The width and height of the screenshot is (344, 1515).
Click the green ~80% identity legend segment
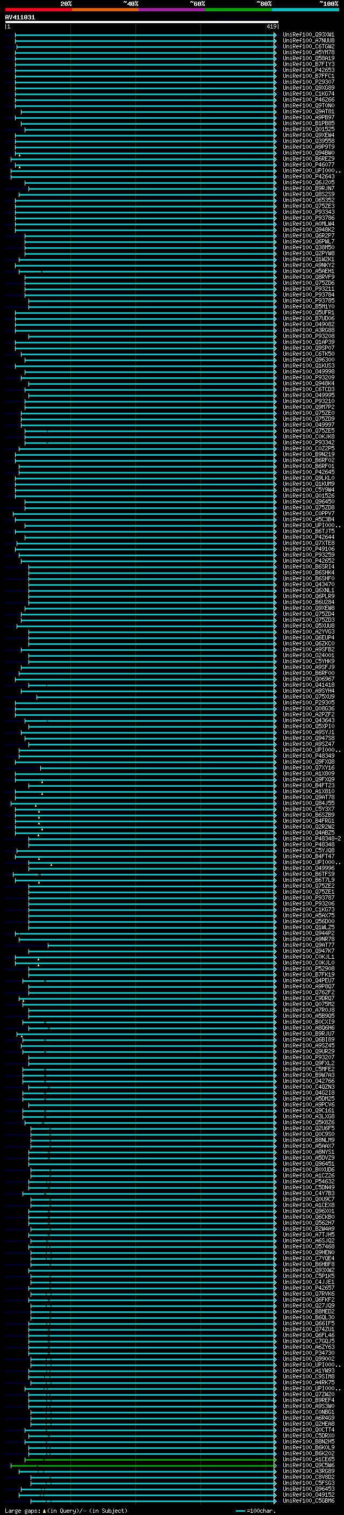pos(239,10)
